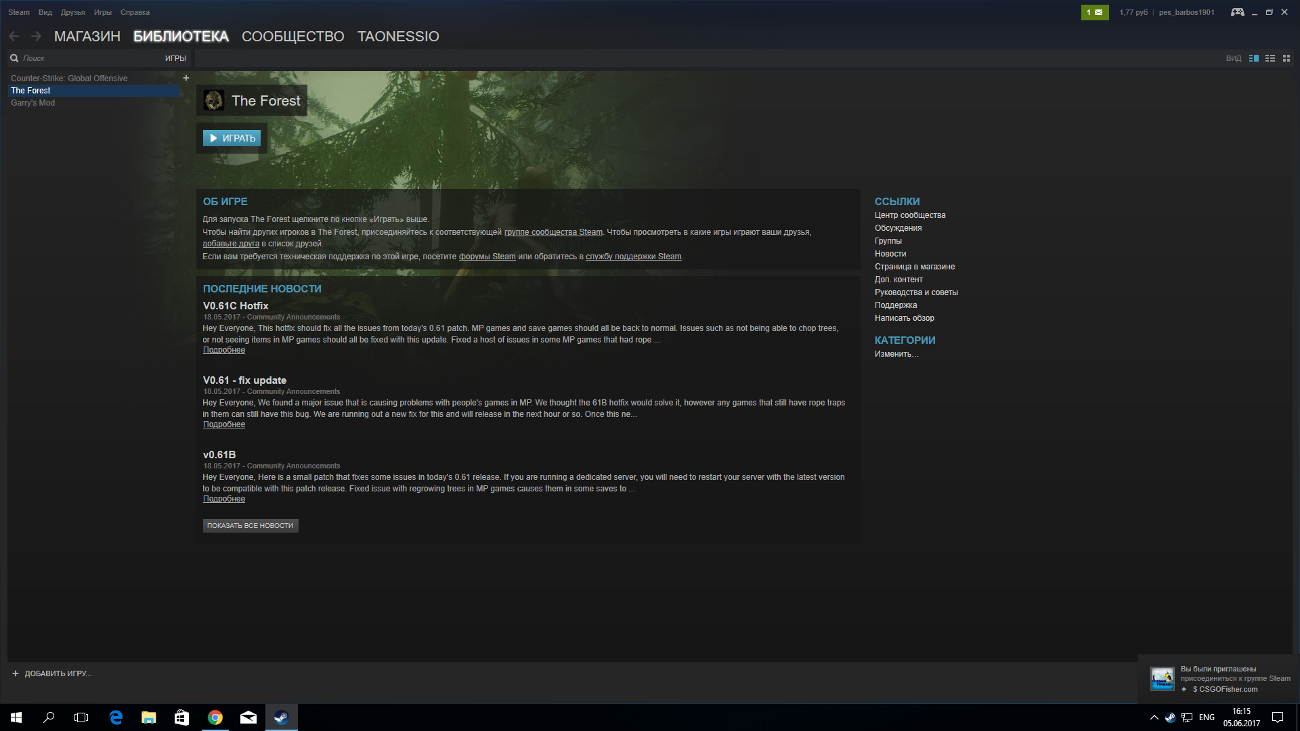1300x731 pixels.
Task: Select grid view mode icon
Action: coord(1286,58)
